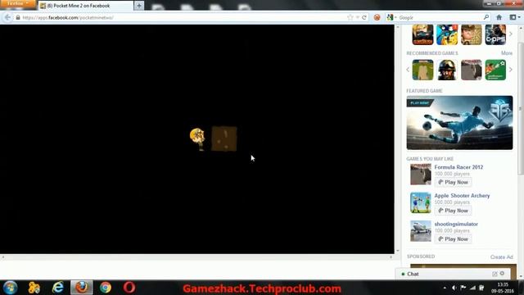Screen dimensions: 524x295
Task: Click the Create Ad link
Action: click(x=501, y=256)
